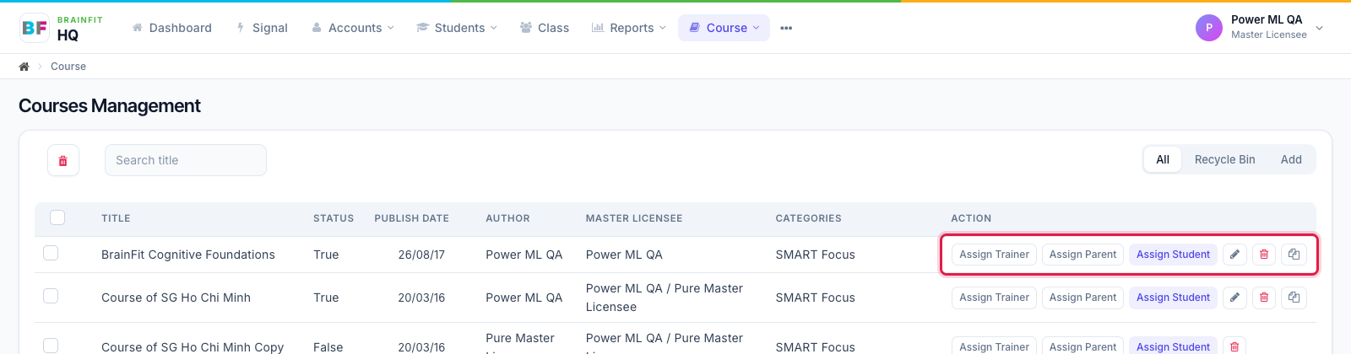
Task: Go to the Dashboard menu
Action: 172,28
